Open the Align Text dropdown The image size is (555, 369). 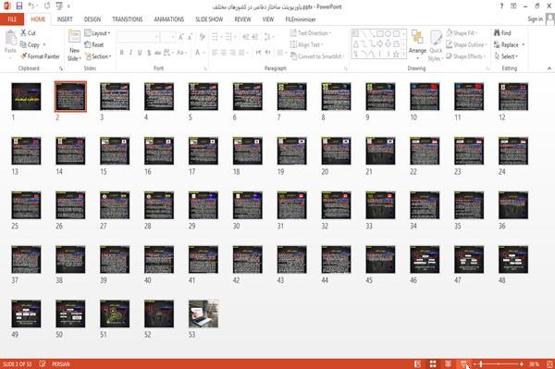(x=306, y=44)
